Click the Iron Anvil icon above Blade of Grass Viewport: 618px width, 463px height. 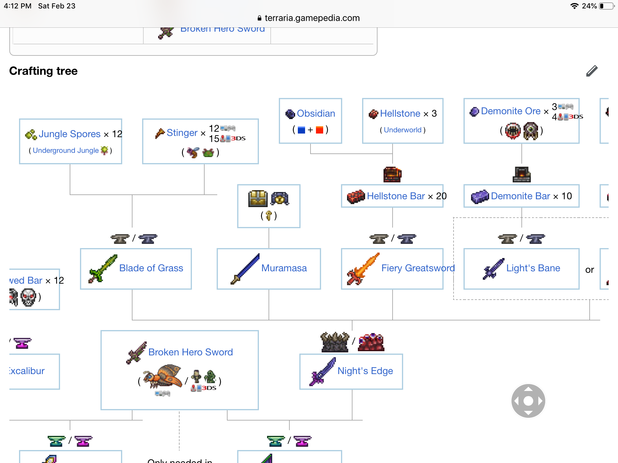[120, 239]
